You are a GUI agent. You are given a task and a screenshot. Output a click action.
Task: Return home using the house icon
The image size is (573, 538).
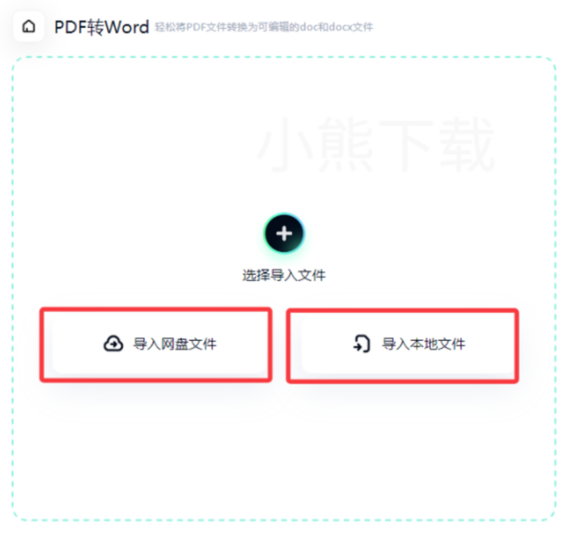pos(29,27)
